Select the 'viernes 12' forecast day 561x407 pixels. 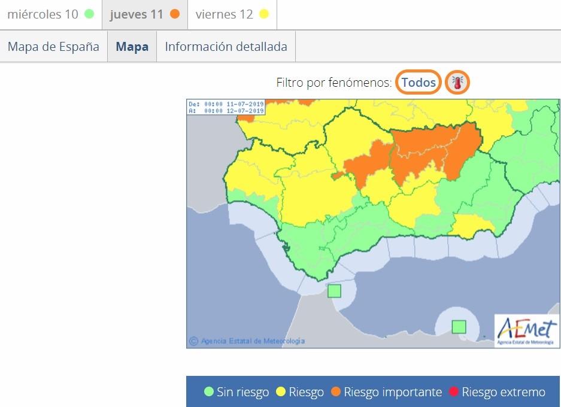(x=232, y=14)
